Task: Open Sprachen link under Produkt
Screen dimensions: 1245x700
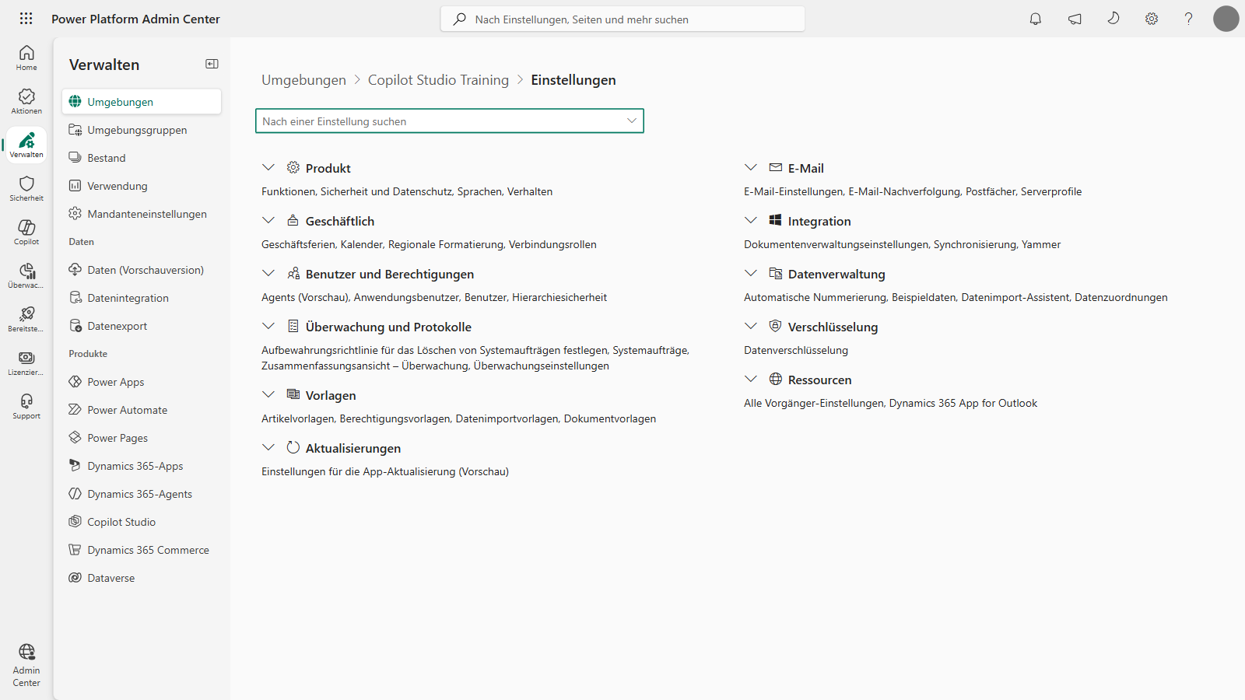Action: [479, 191]
